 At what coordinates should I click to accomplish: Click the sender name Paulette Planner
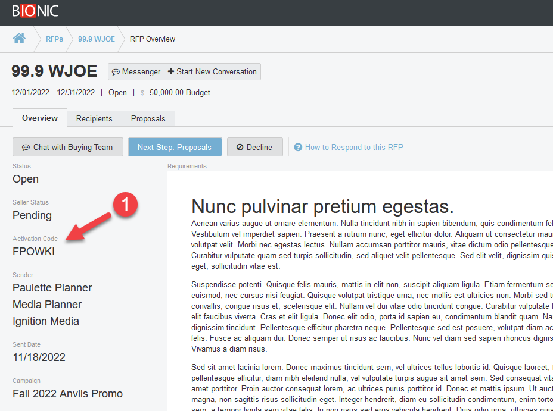[52, 288]
